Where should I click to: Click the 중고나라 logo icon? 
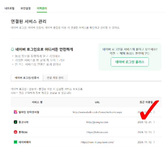(x=15, y=122)
